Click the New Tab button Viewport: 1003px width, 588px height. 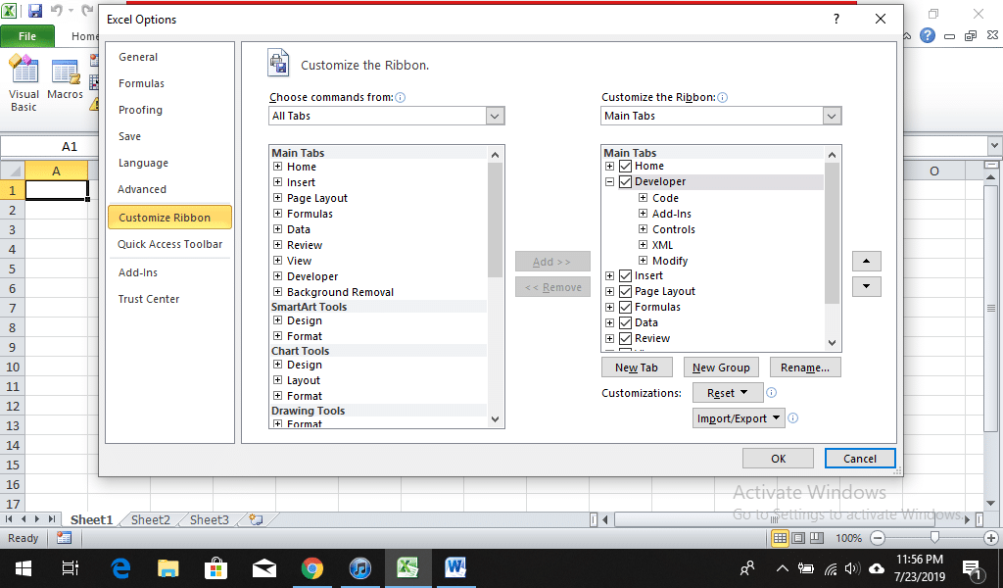pyautogui.click(x=637, y=367)
